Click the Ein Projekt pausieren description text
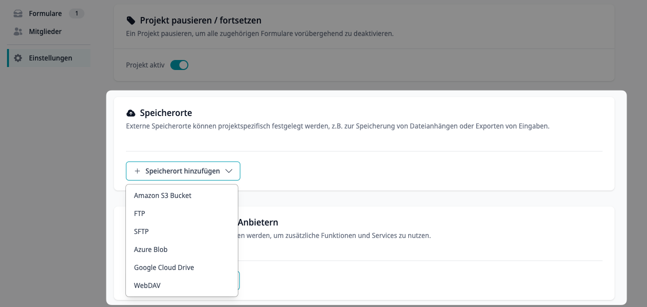Screen dimensions: 647x307 point(260,33)
